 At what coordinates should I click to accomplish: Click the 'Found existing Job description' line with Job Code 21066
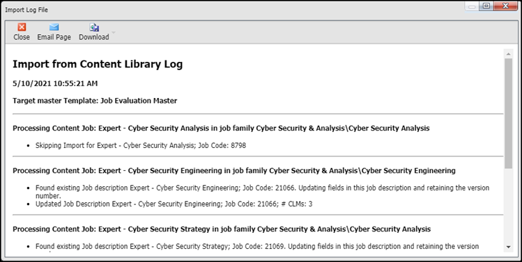[x=262, y=192]
